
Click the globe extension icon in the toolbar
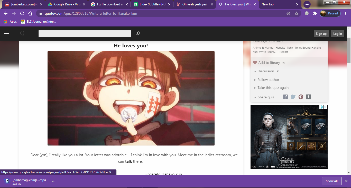click(307, 13)
